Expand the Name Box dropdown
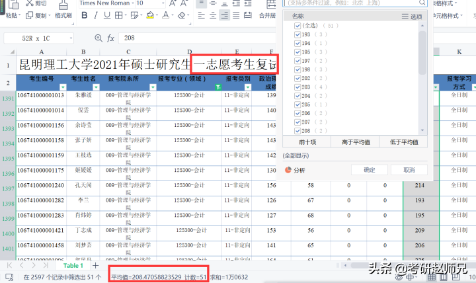Image resolution: width=476 pixels, height=283 pixels. click(71, 38)
